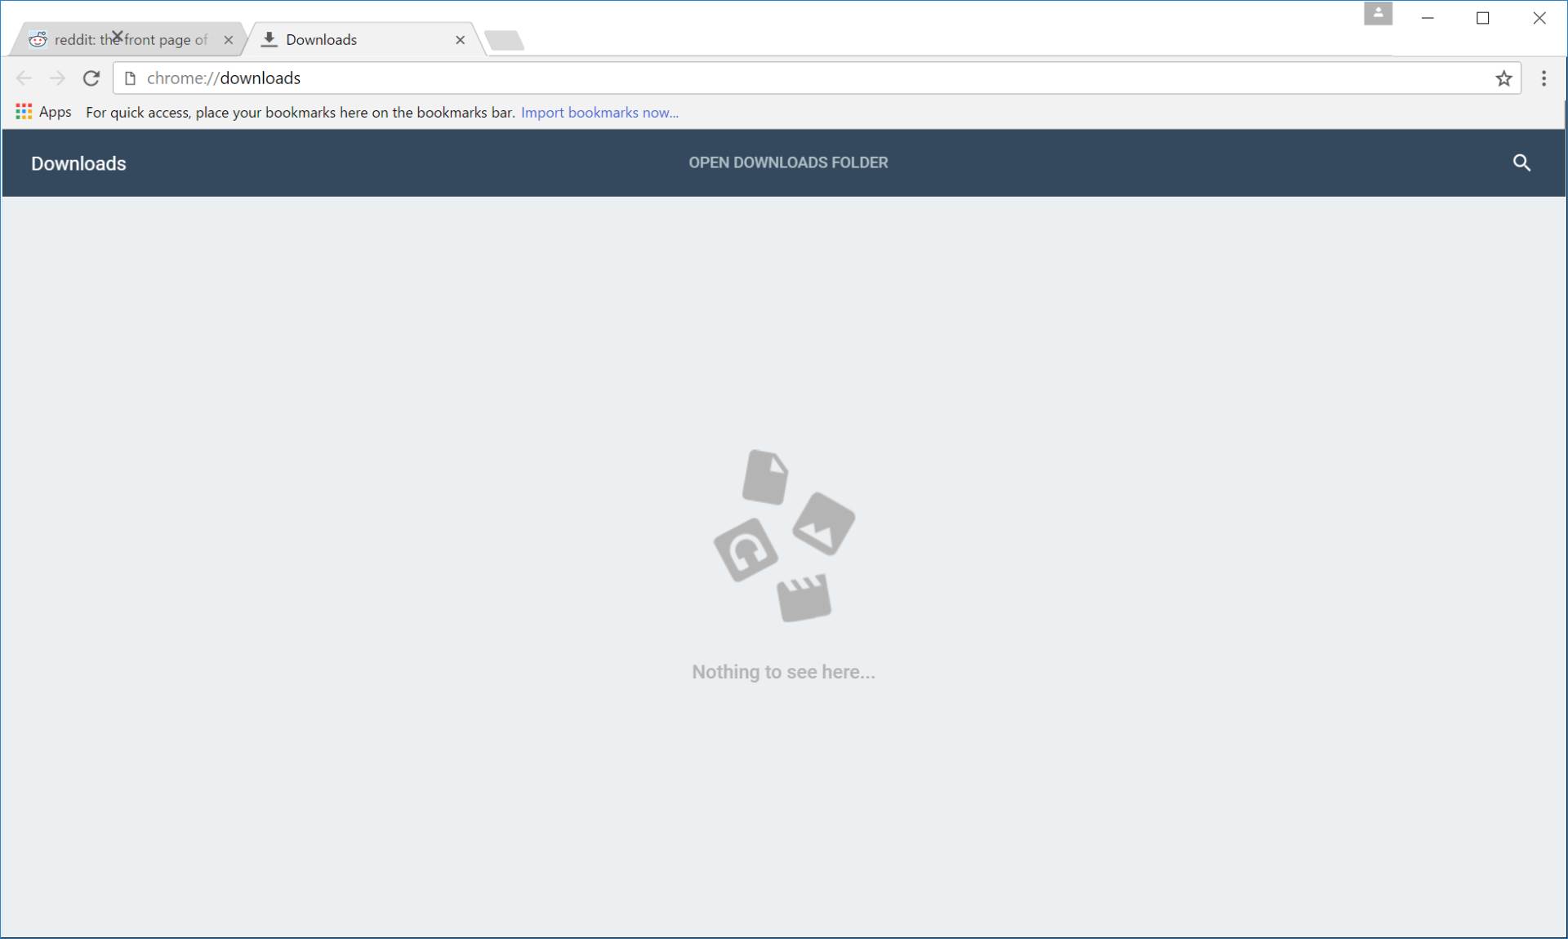Viewport: 1568px width, 939px height.
Task: Open the search on the Downloads page
Action: [x=1521, y=162]
